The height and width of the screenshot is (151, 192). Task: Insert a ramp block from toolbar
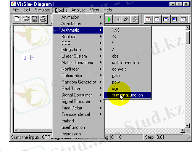157,19
